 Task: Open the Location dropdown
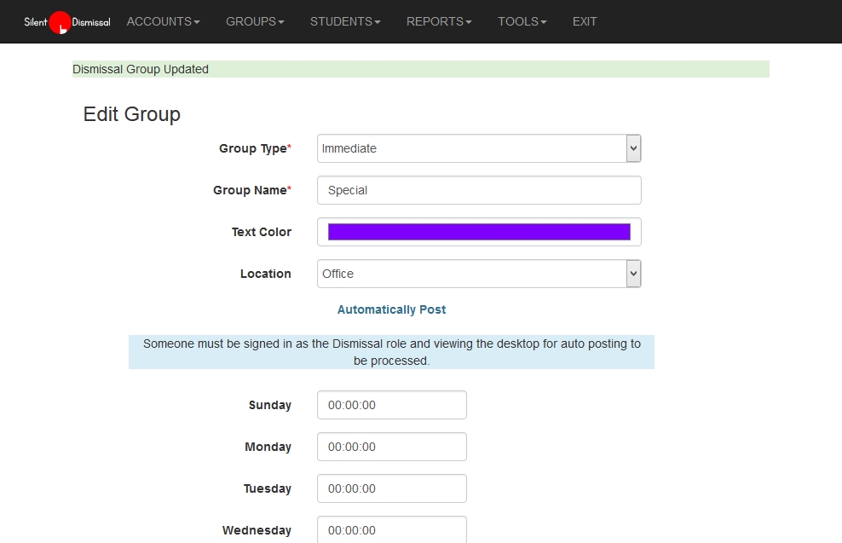click(x=472, y=274)
